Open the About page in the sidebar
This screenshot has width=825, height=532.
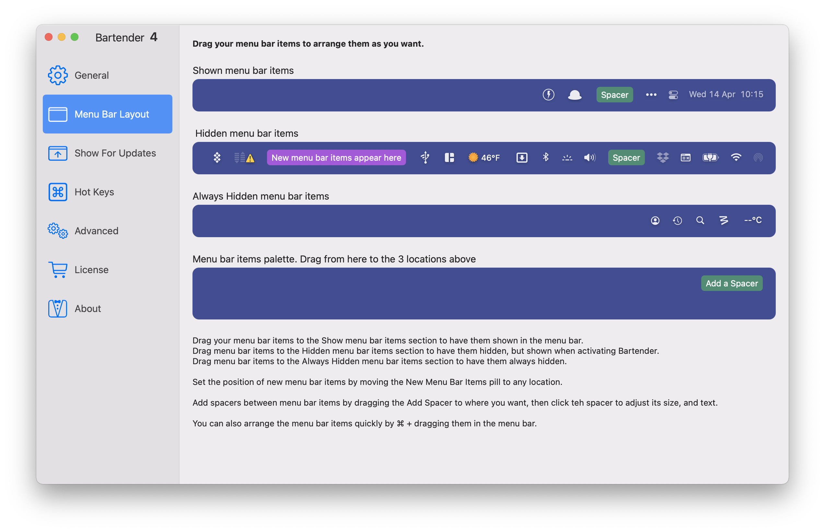[x=87, y=308]
